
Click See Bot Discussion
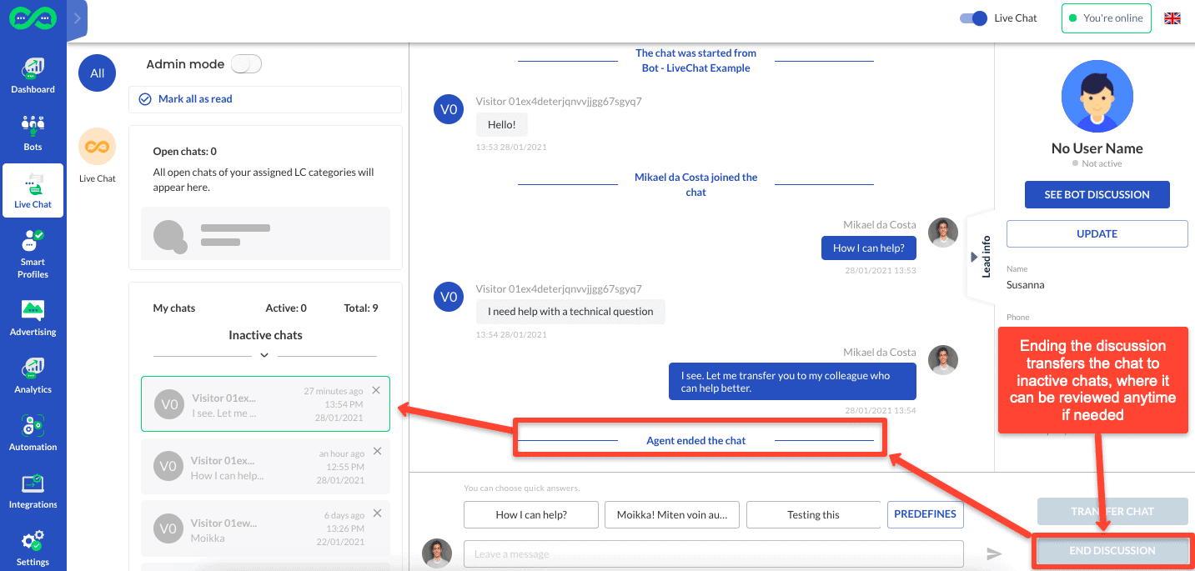pyautogui.click(x=1097, y=194)
